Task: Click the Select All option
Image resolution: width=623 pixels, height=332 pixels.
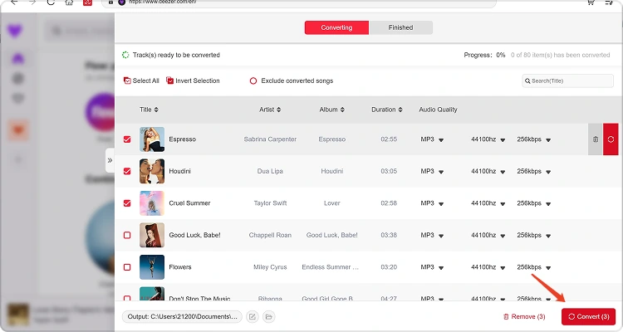Action: click(x=141, y=81)
